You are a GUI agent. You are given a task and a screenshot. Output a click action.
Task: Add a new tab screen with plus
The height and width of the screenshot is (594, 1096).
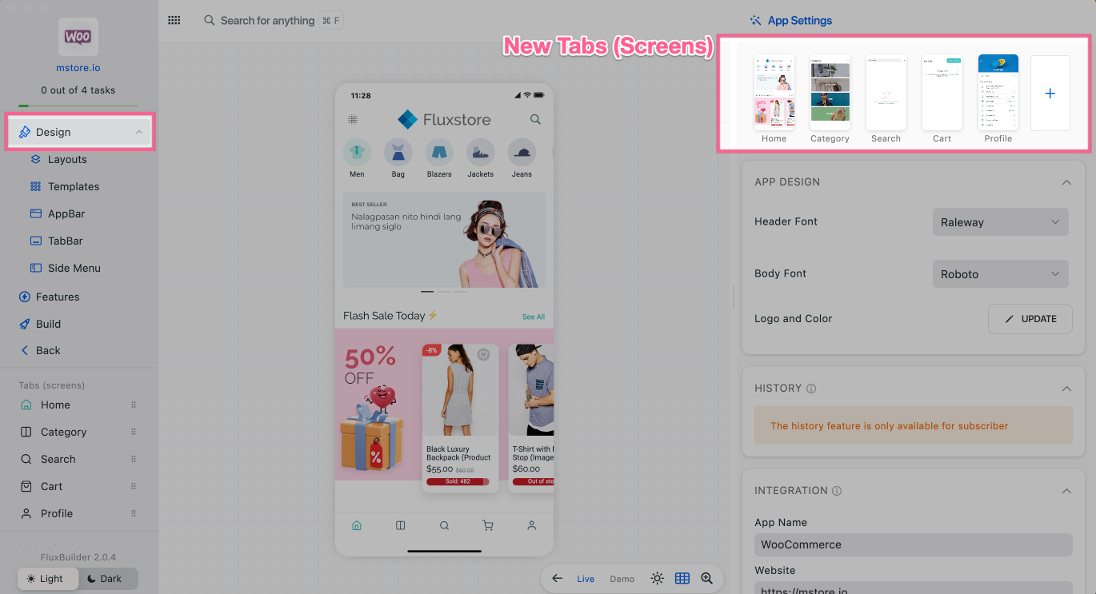point(1050,94)
